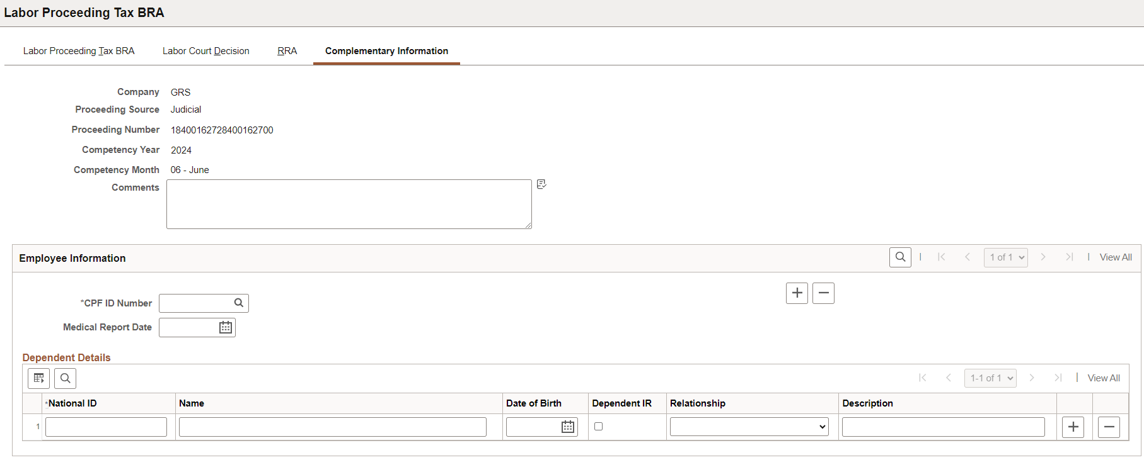
Task: Open the Dependent Details grid personalize icon
Action: coord(39,378)
